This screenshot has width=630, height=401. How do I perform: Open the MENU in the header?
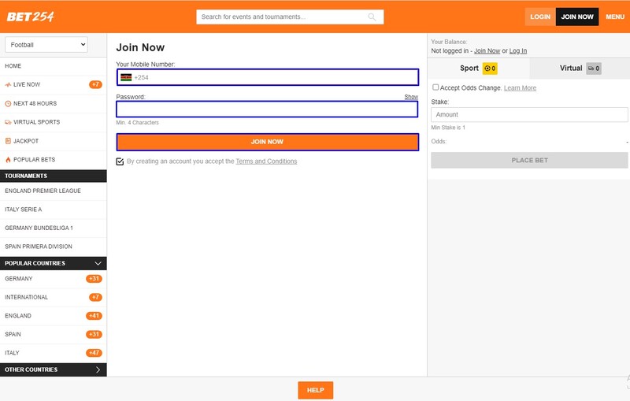[615, 17]
